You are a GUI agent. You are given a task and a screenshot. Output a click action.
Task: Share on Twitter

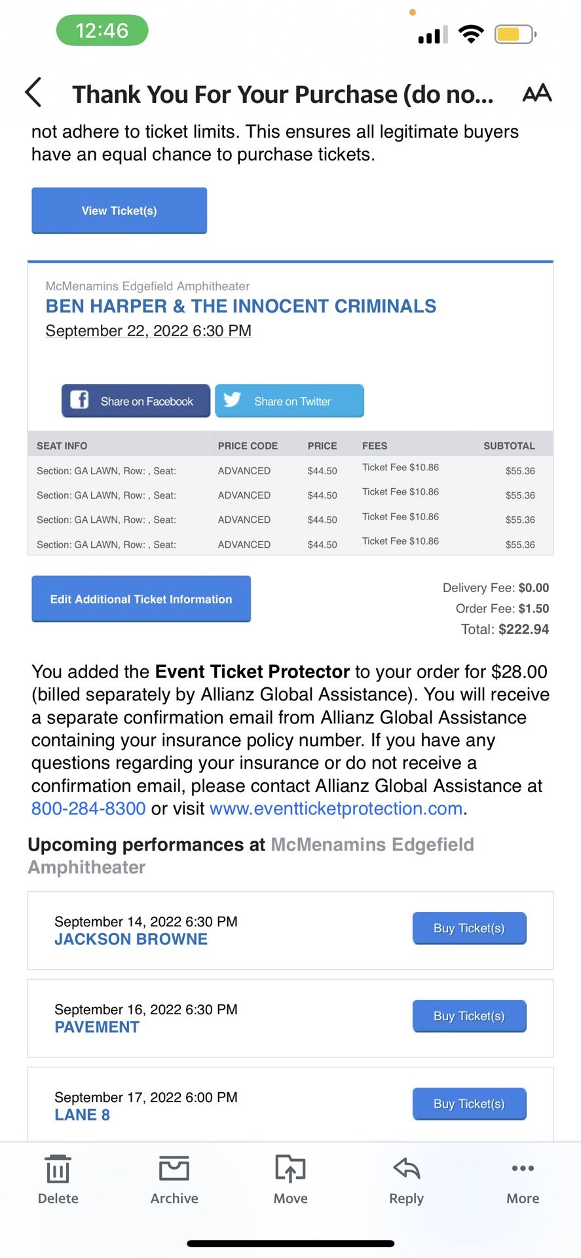[290, 401]
